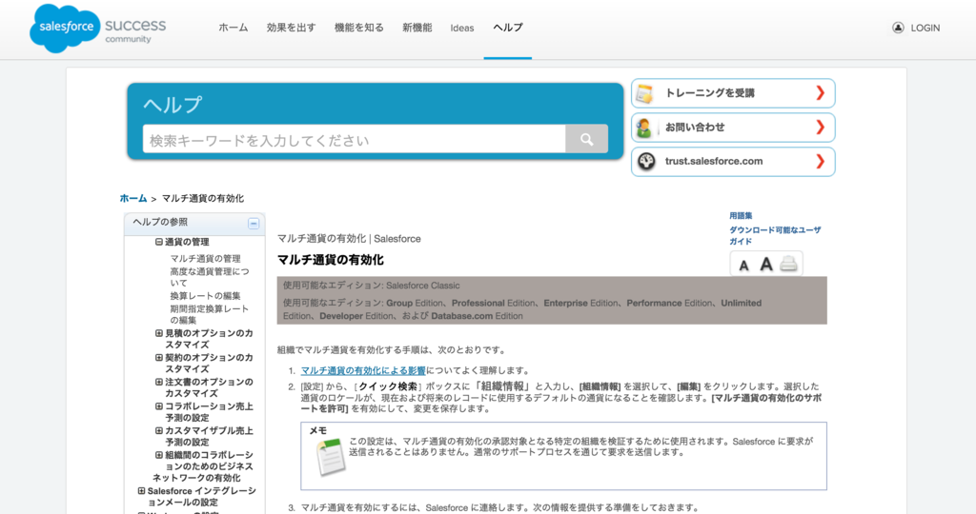The width and height of the screenshot is (976, 514).
Task: Click red chevron beside trust.salesforce.com
Action: coord(821,162)
